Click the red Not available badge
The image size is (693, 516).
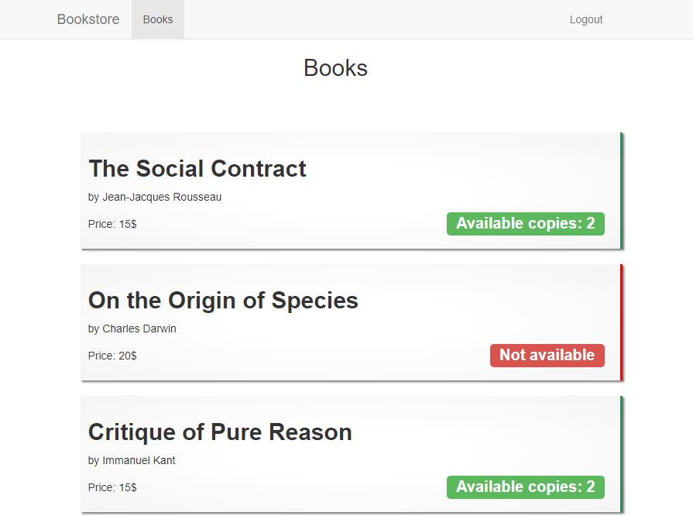pyautogui.click(x=547, y=355)
